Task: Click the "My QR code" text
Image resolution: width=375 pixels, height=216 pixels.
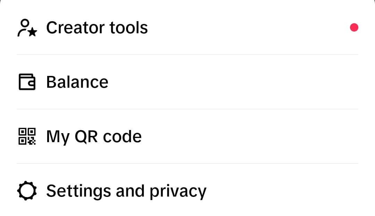Action: 94,137
